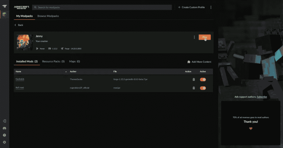This screenshot has width=283, height=148.
Task: Open the help icon in the sidebar
Action: pos(4,135)
